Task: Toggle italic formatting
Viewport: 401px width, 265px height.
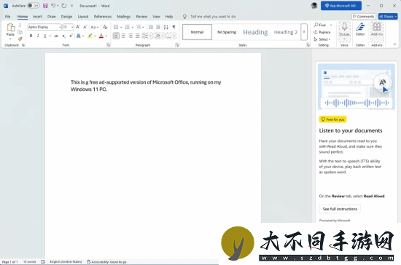Action: tap(38, 36)
